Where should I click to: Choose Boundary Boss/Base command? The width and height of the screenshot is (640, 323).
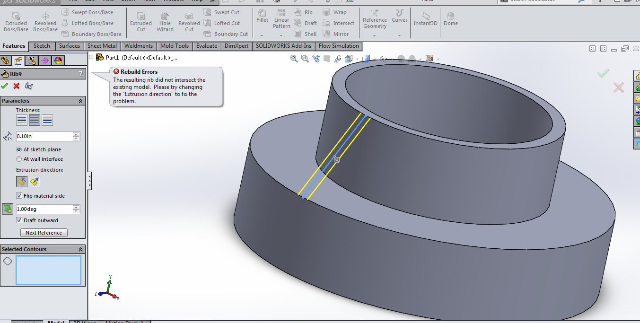click(x=91, y=34)
